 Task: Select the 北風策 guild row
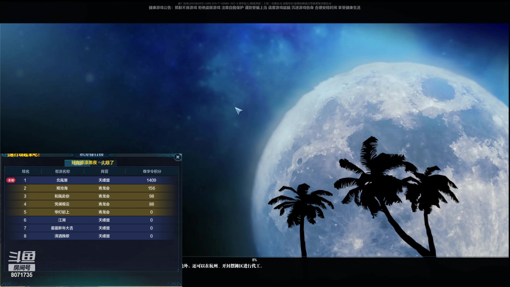(62, 180)
